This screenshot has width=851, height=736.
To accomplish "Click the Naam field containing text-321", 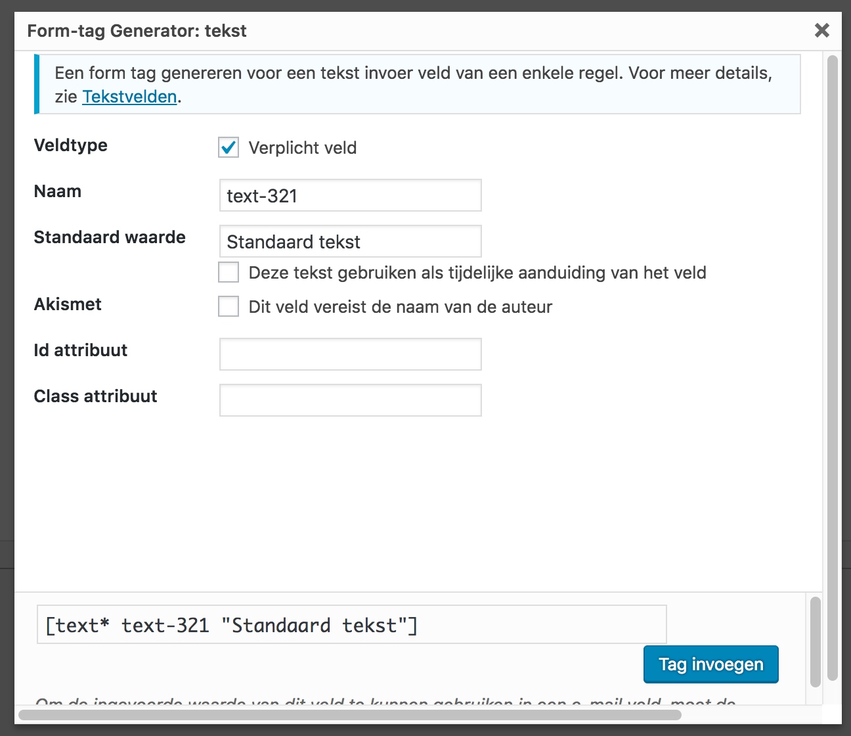I will [x=350, y=196].
